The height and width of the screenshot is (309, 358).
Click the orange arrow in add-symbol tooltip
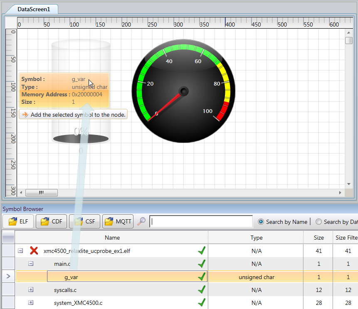[x=25, y=115]
